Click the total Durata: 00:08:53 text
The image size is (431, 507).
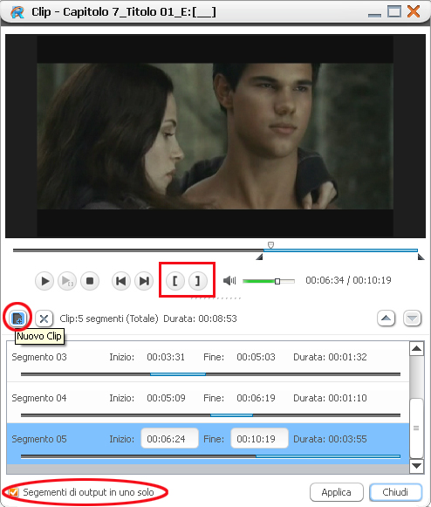tap(200, 319)
